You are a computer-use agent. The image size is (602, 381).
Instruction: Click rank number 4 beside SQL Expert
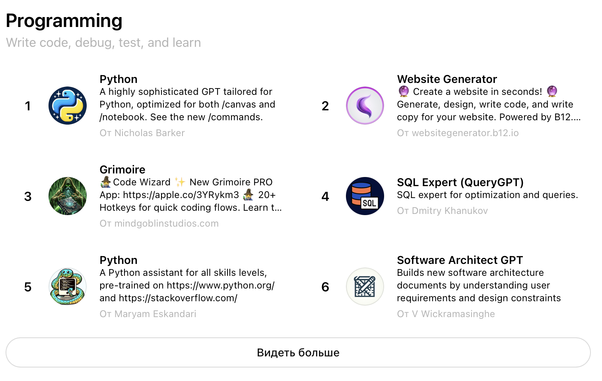[x=325, y=196]
